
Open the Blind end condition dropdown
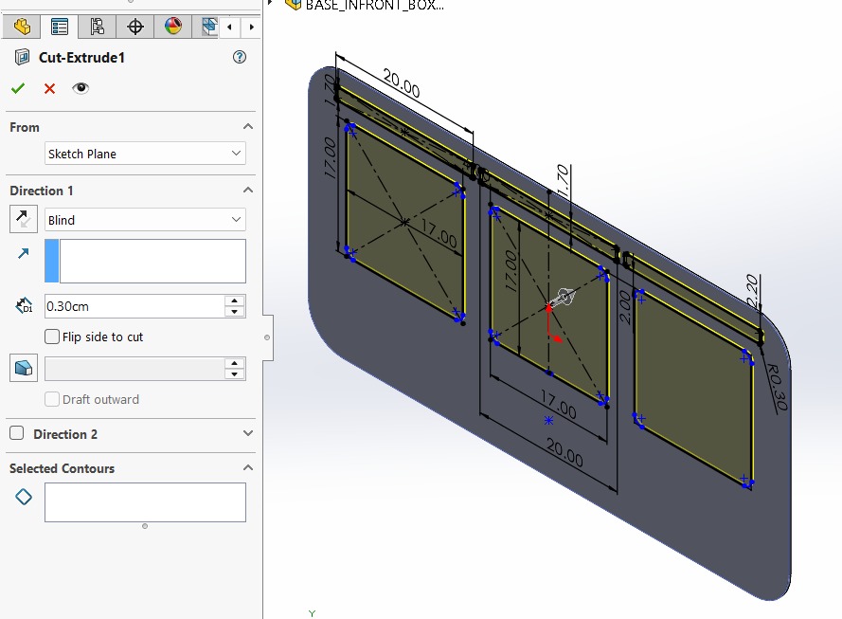(145, 220)
